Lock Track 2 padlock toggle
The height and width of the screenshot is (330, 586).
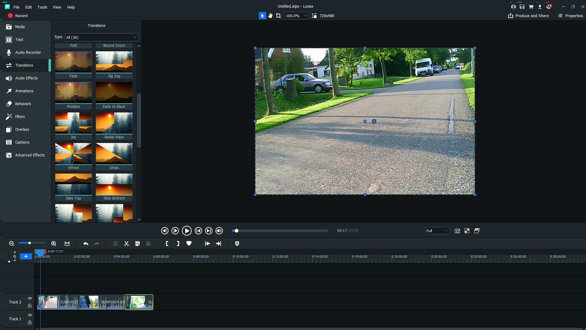pos(30,306)
